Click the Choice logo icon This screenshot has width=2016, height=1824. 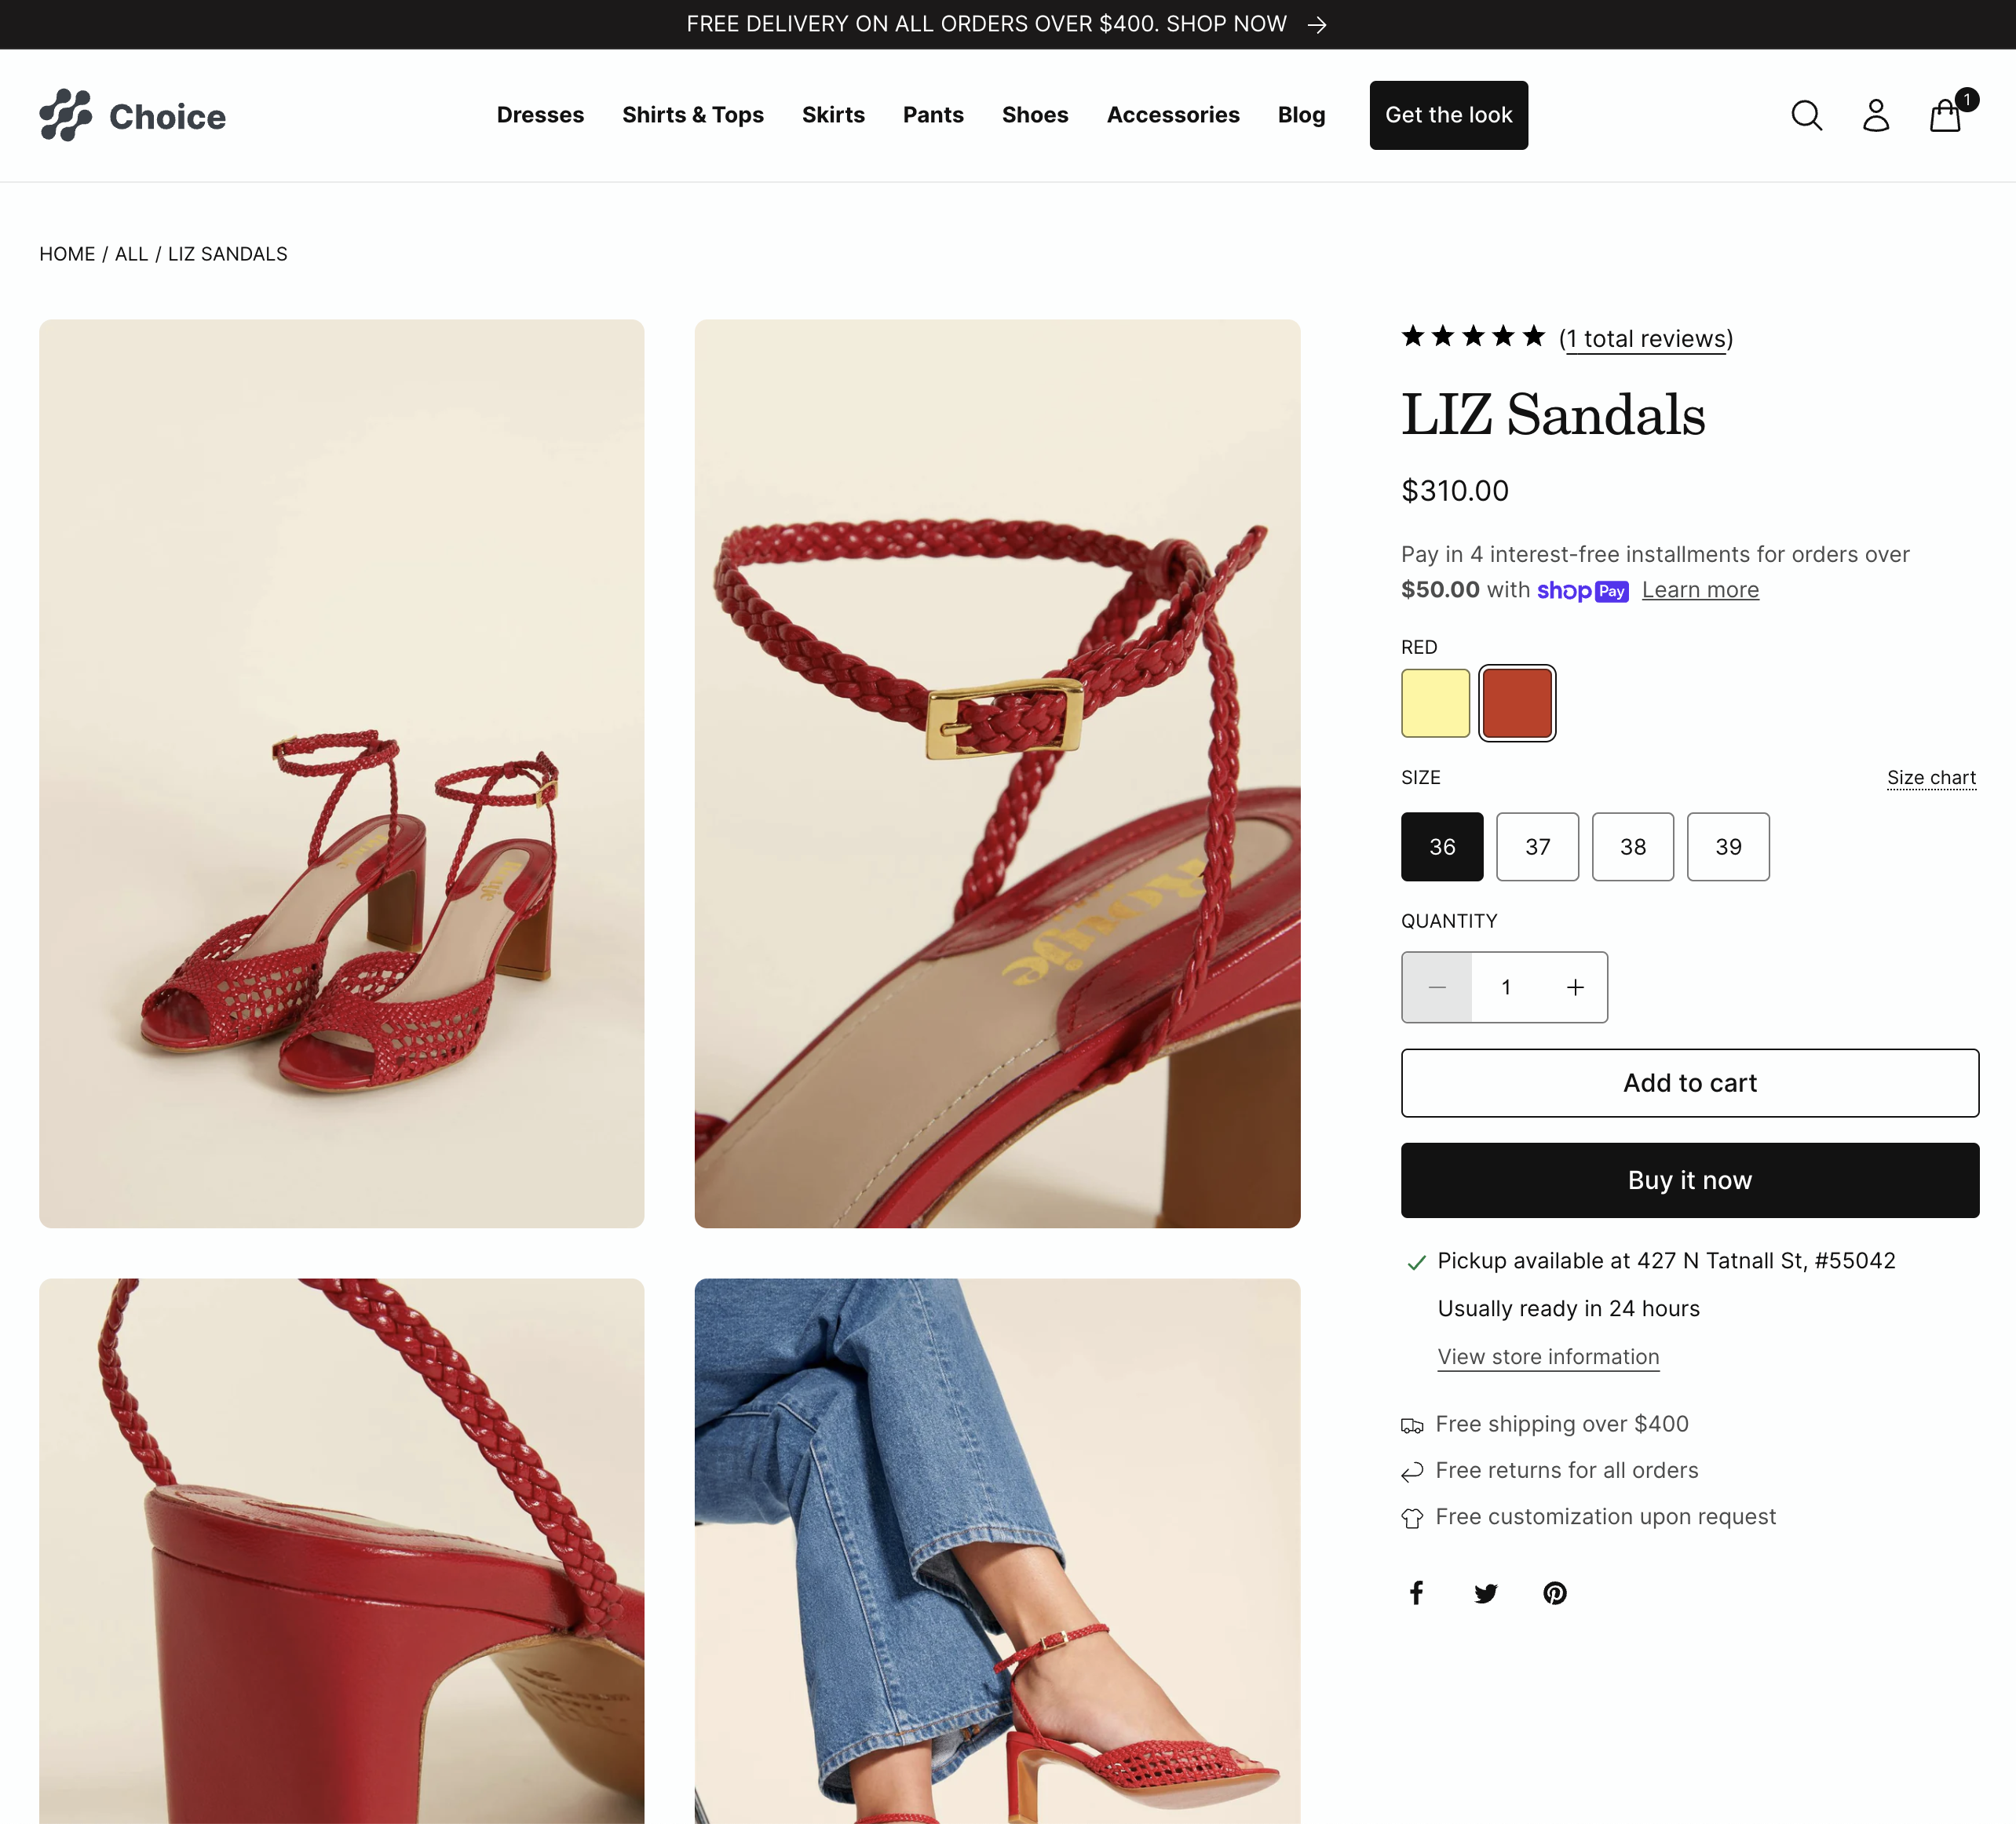tap(66, 116)
